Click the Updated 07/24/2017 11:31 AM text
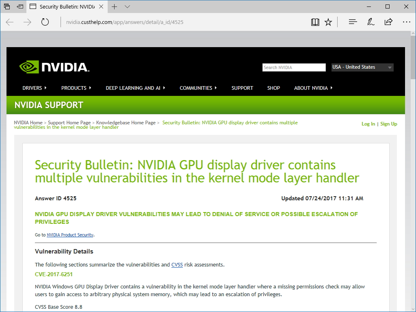 (322, 198)
